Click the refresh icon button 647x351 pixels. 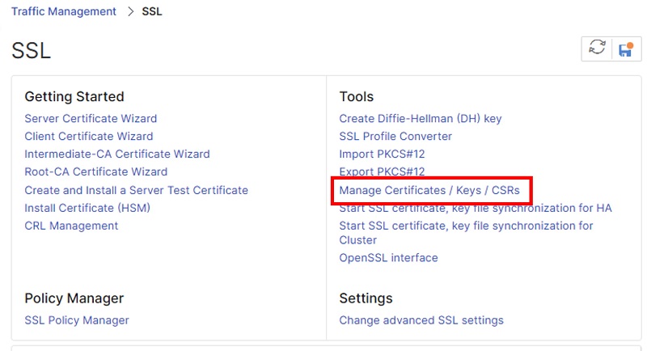pyautogui.click(x=597, y=49)
